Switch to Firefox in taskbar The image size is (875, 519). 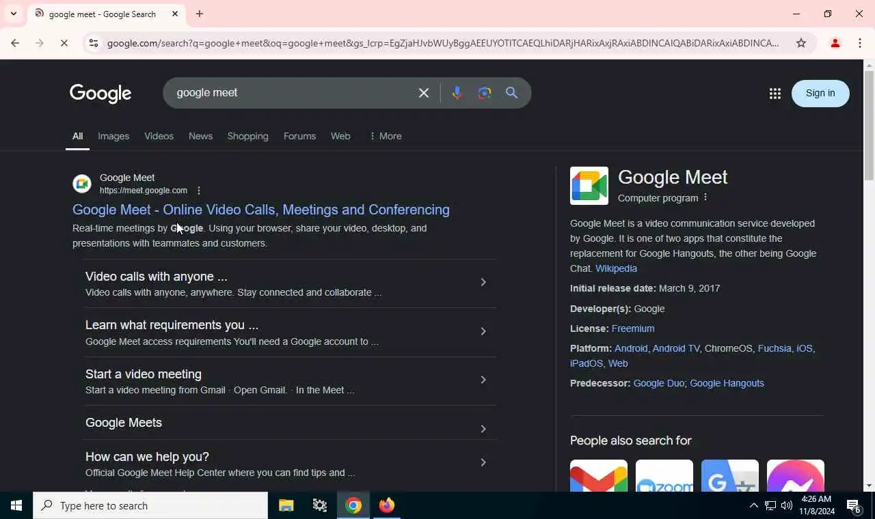tap(387, 505)
